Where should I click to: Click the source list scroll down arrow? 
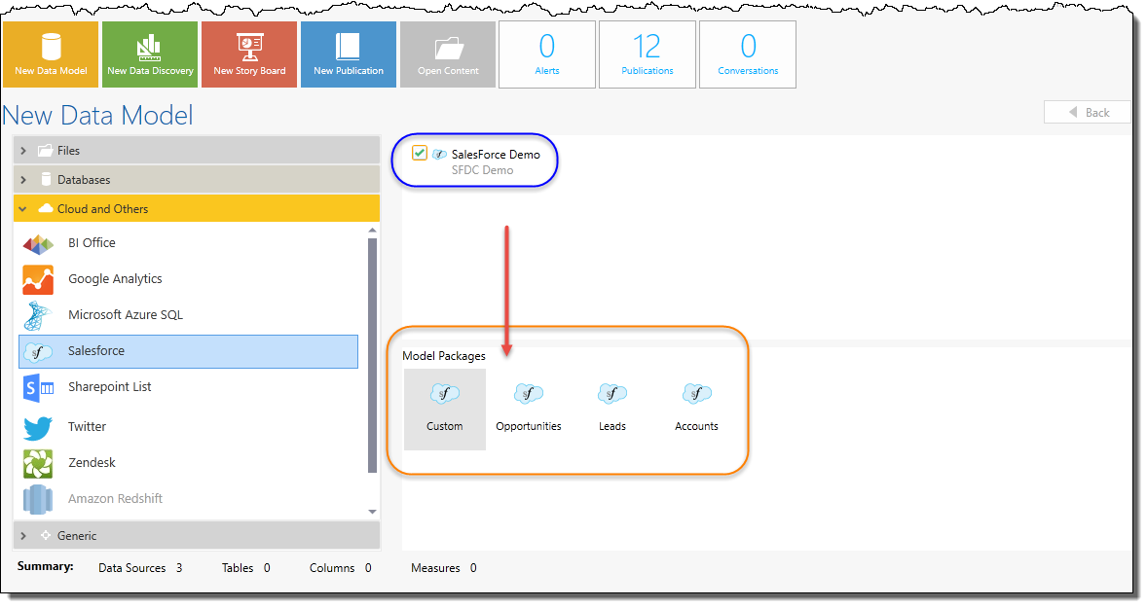(372, 512)
